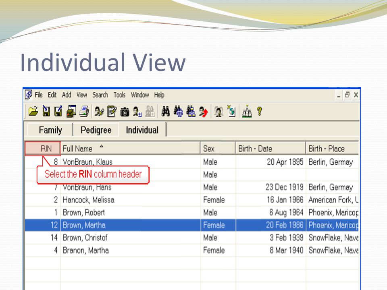
Task: Minimize the inner document window
Action: coord(339,95)
